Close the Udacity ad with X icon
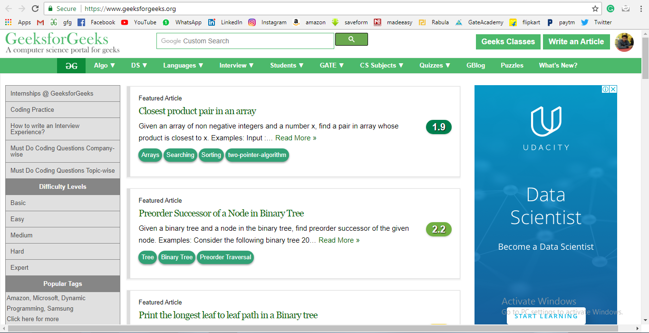Image resolution: width=649 pixels, height=333 pixels. click(x=613, y=89)
